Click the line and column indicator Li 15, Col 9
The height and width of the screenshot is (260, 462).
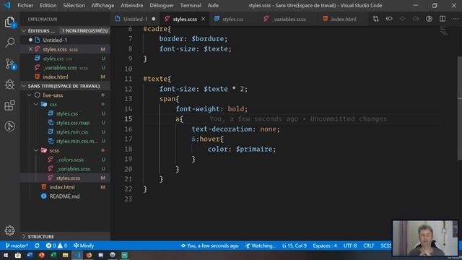click(x=294, y=246)
